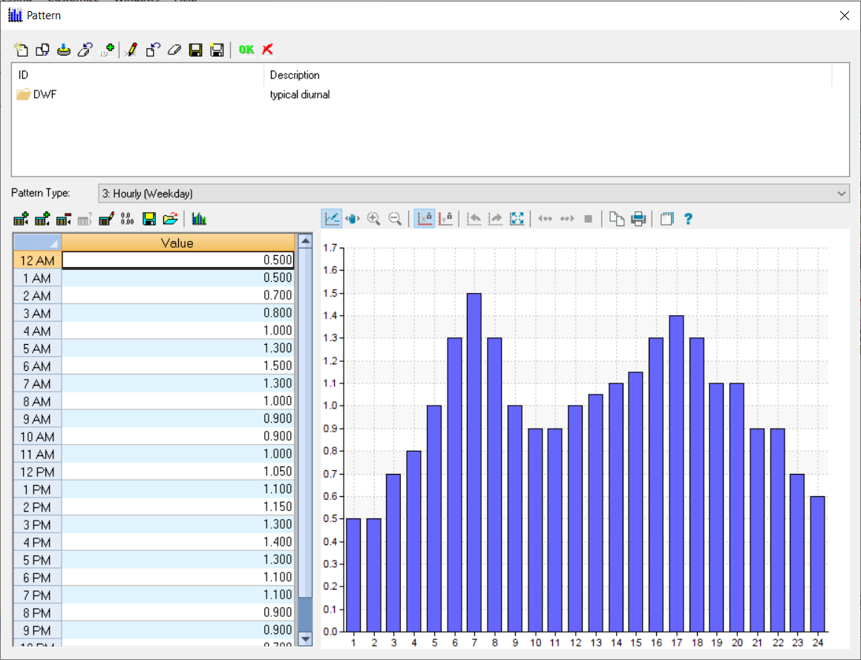Image resolution: width=861 pixels, height=660 pixels.
Task: Select the yellow pencil Edit icon on the top toolbar
Action: pyautogui.click(x=131, y=50)
